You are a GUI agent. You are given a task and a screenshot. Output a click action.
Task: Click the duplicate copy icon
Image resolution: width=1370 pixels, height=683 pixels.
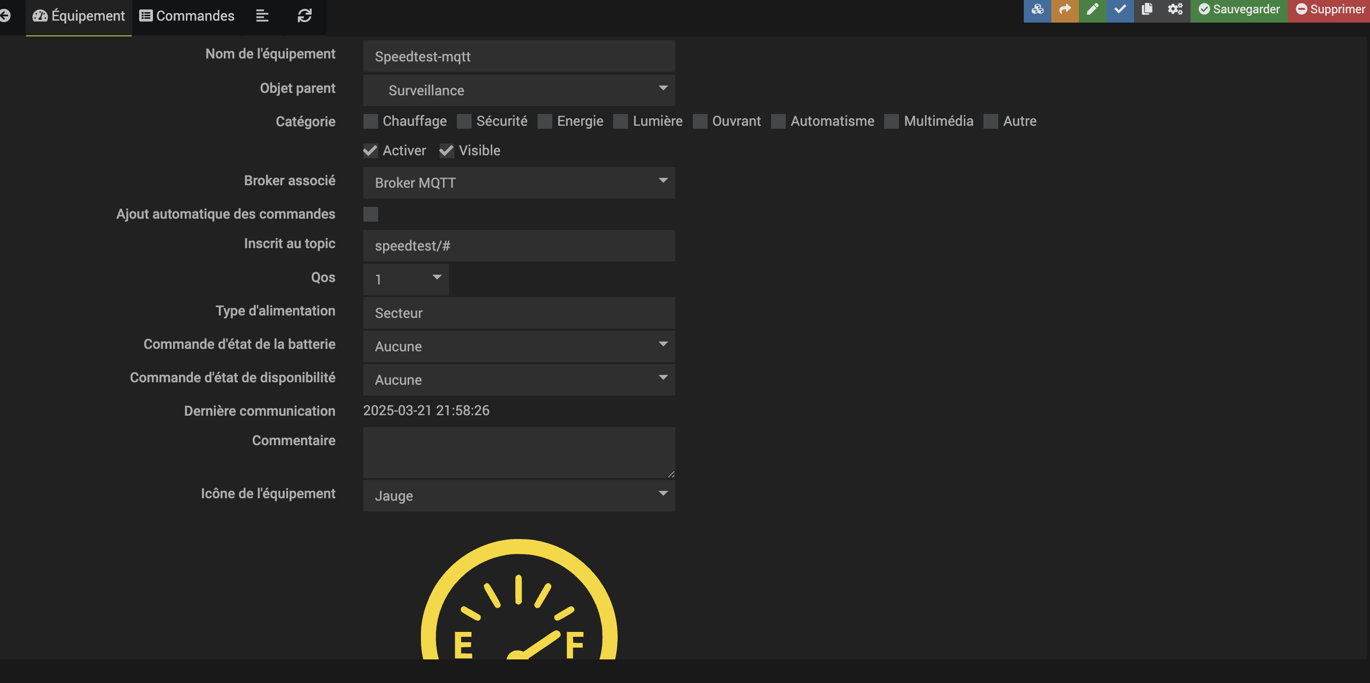pos(1147,9)
